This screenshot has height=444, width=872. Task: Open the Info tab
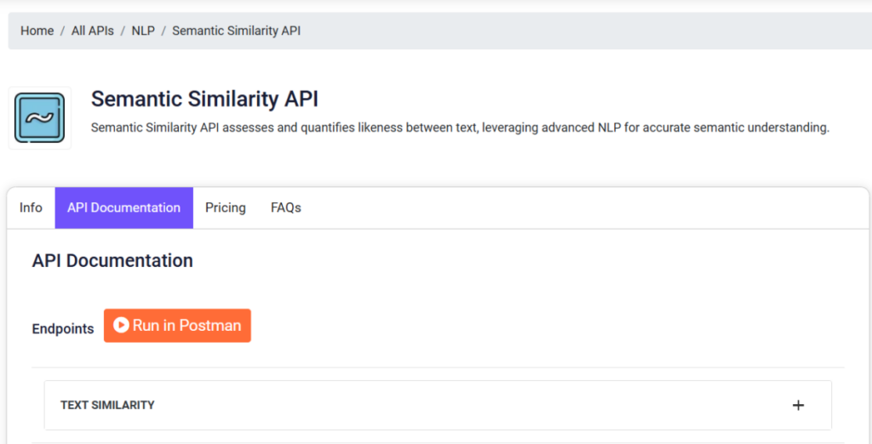31,208
